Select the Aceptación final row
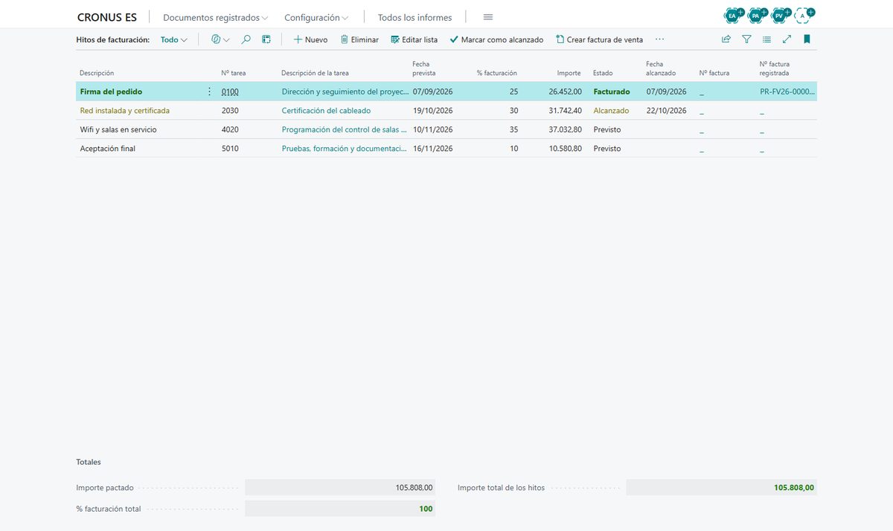The image size is (893, 531). click(x=446, y=149)
